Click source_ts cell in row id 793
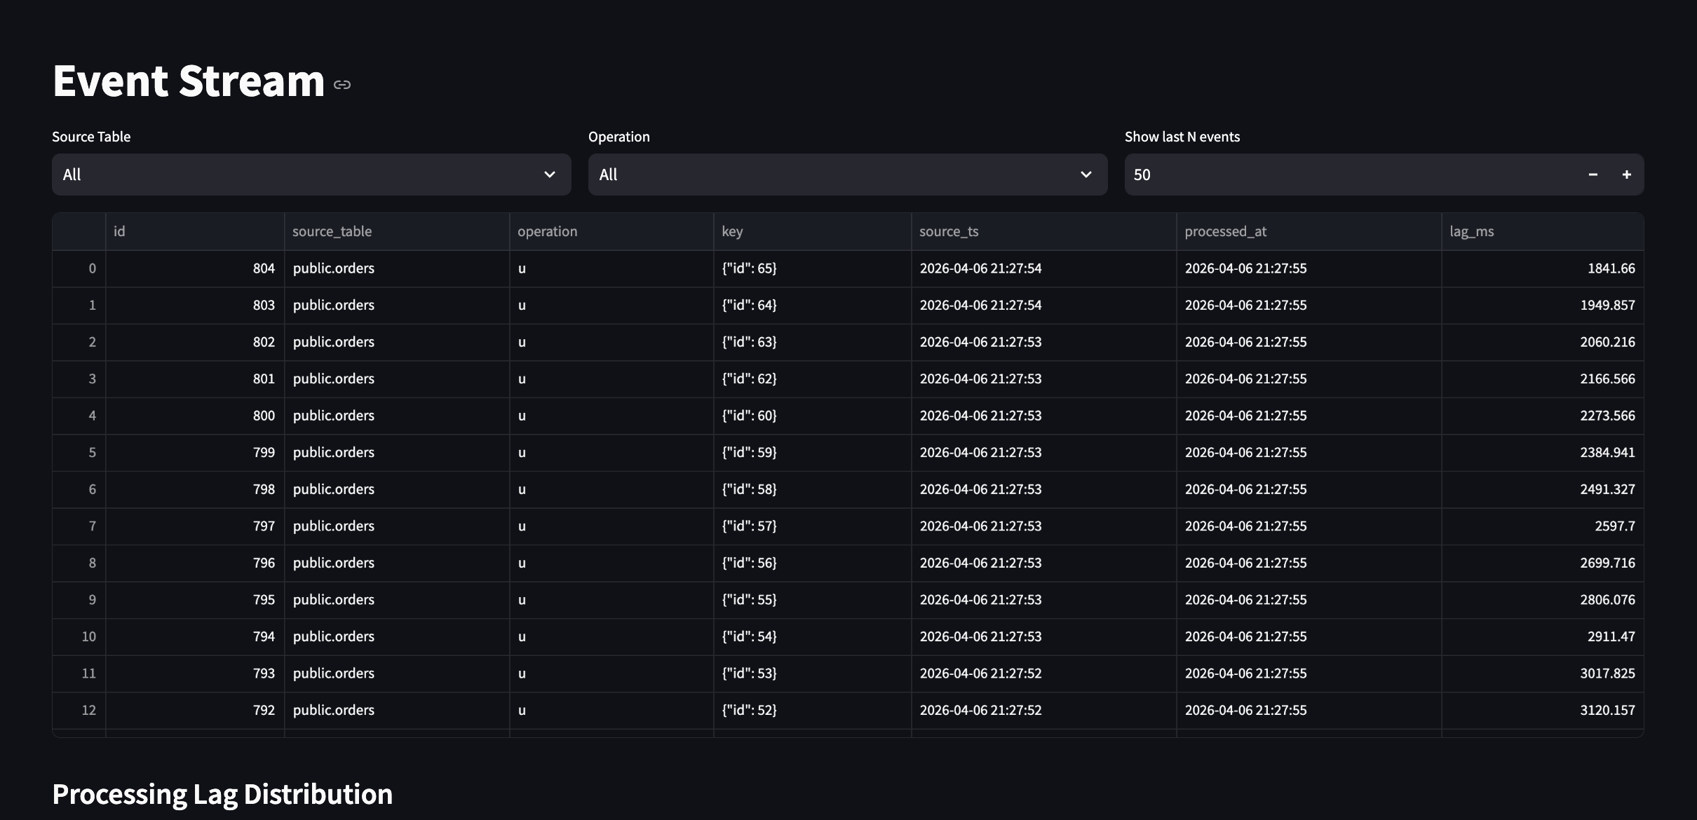The height and width of the screenshot is (820, 1697). (1043, 673)
